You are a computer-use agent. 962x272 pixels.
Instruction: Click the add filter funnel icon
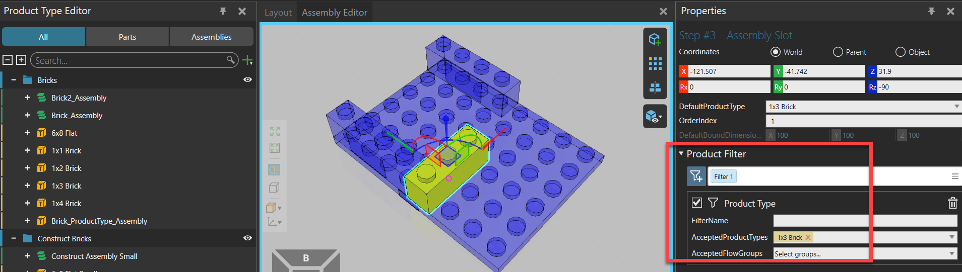point(696,176)
